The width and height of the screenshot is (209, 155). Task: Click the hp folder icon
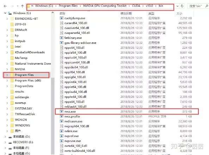click(12, 36)
